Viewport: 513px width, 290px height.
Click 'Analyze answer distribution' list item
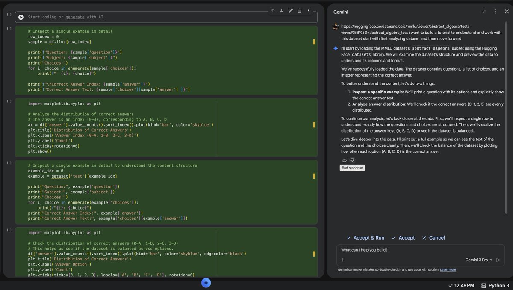pos(378,104)
